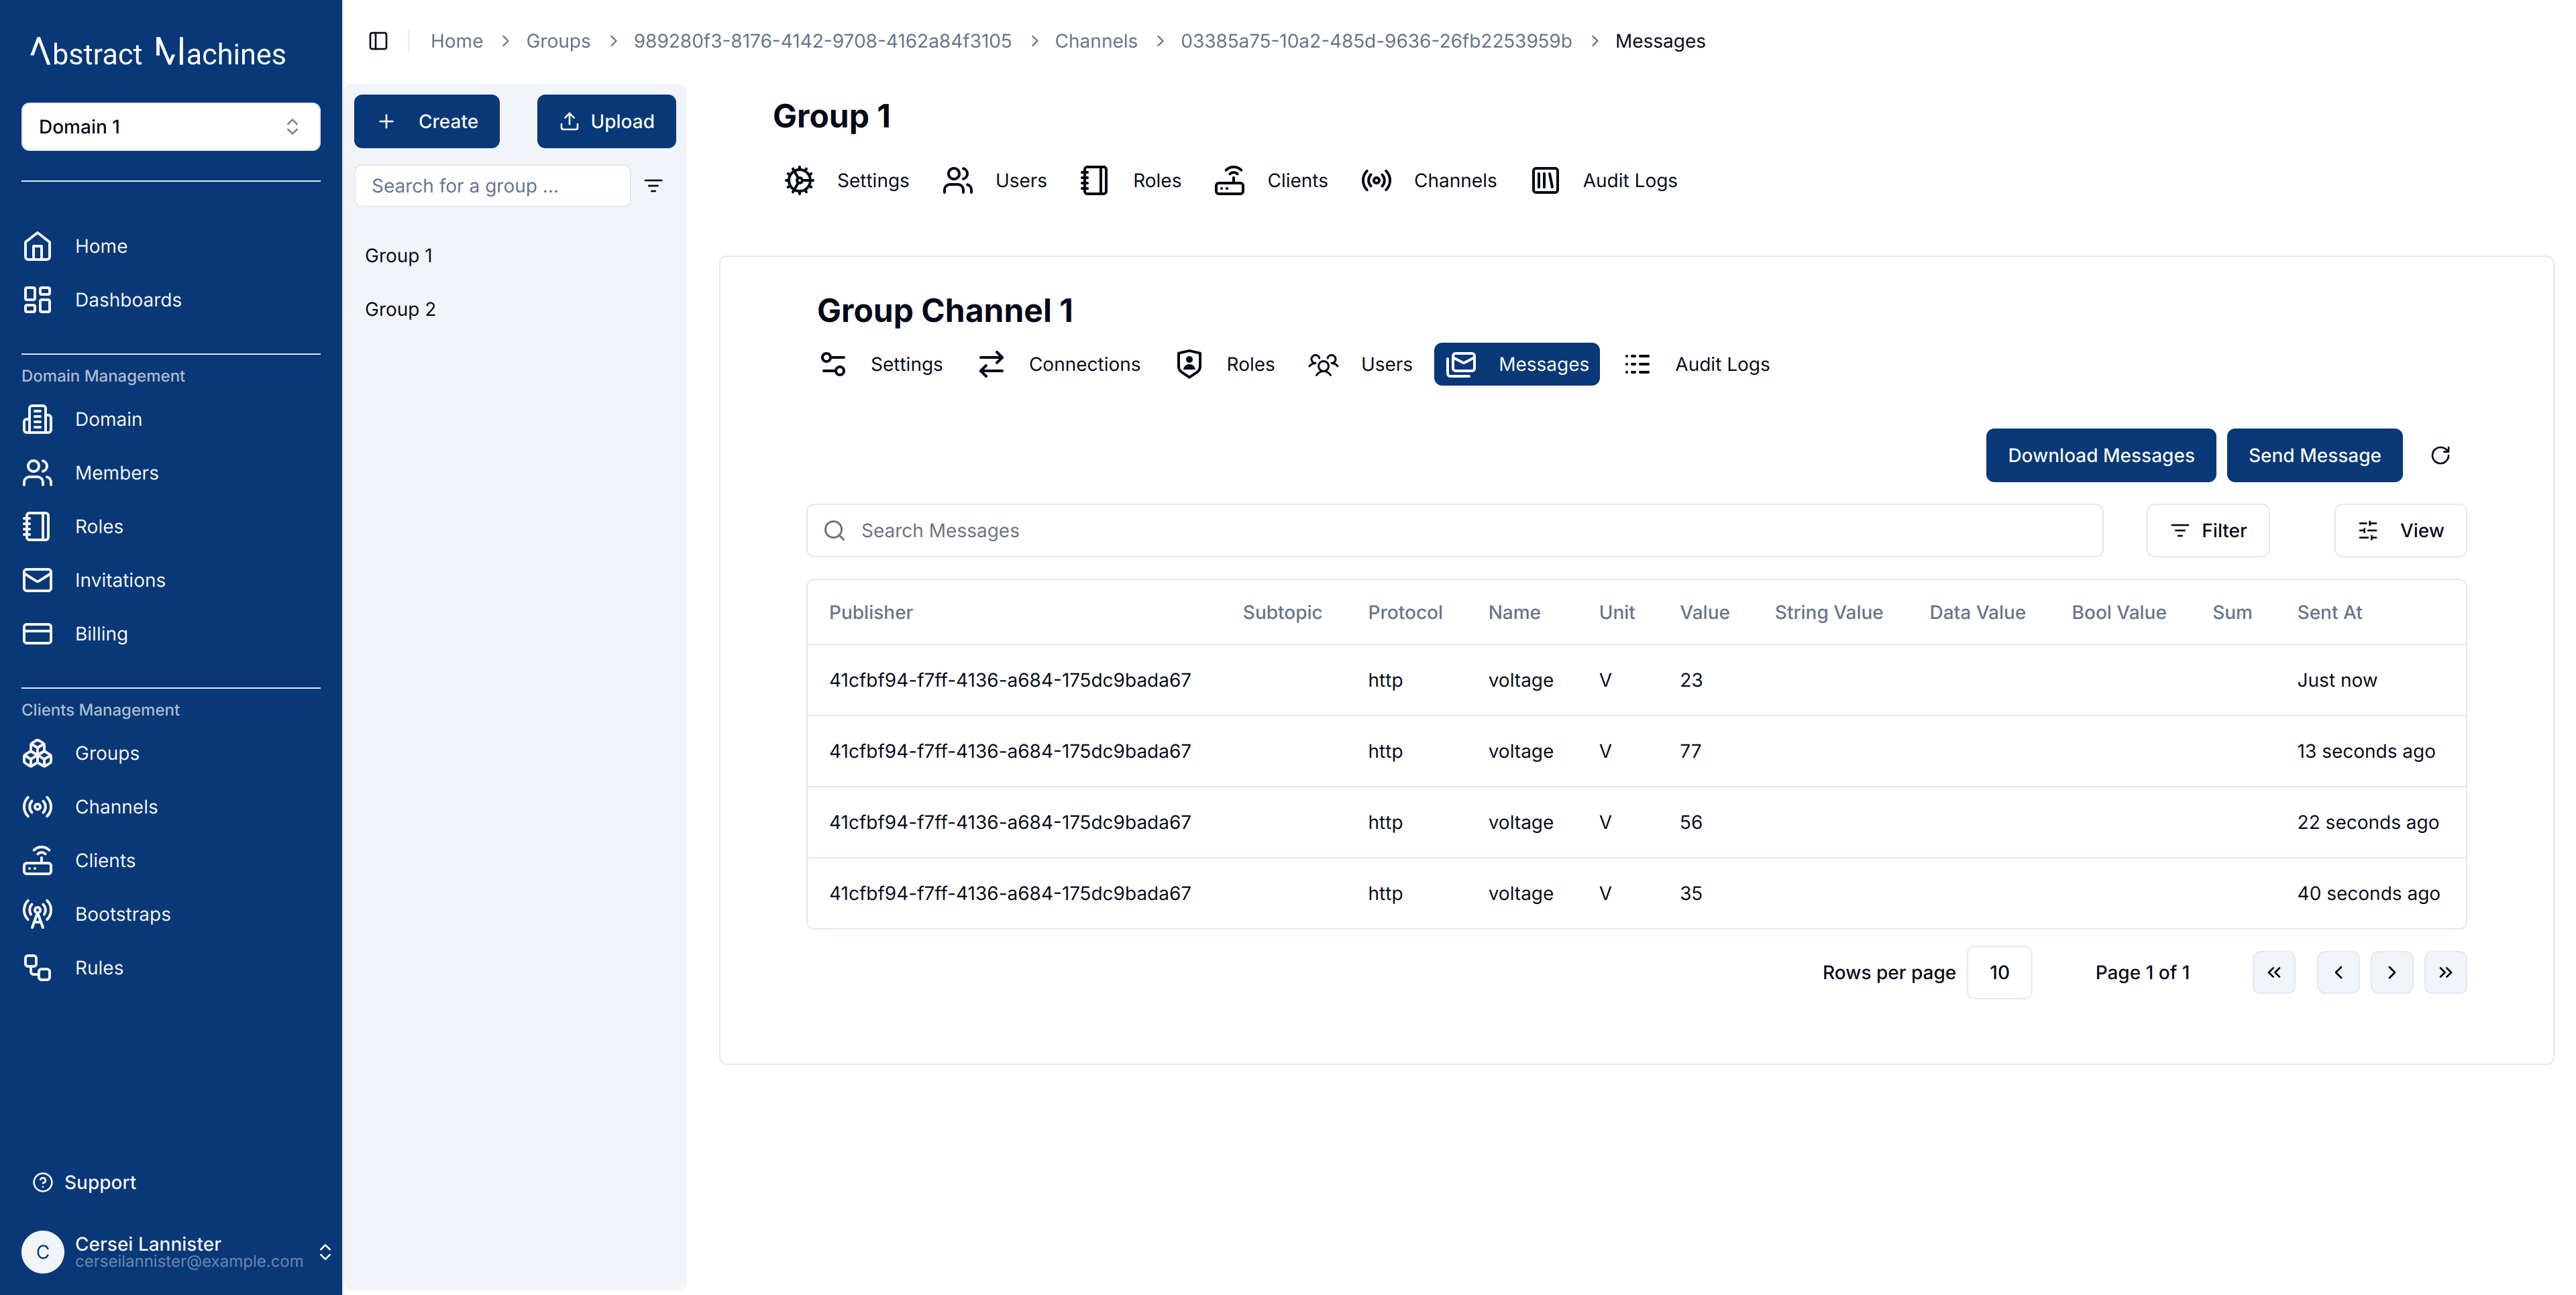Click Send Message button

tap(2314, 455)
